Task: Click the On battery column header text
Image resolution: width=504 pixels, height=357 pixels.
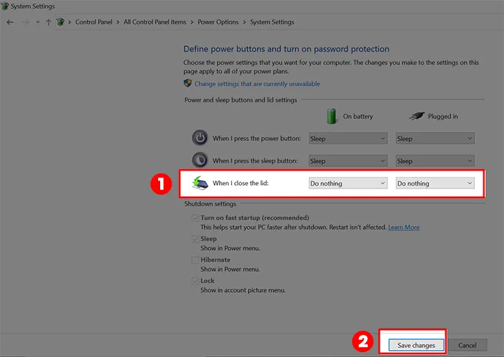Action: (358, 116)
